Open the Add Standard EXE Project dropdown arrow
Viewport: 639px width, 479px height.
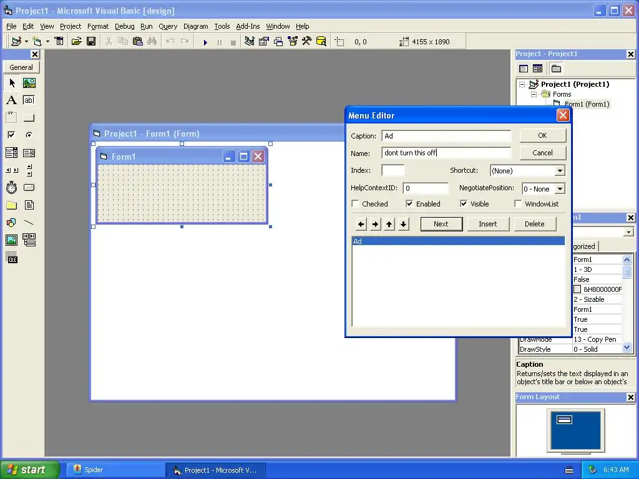pos(26,41)
